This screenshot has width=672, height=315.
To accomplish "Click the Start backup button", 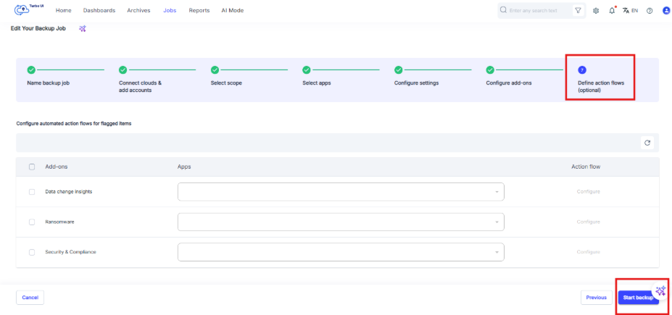I will [638, 298].
